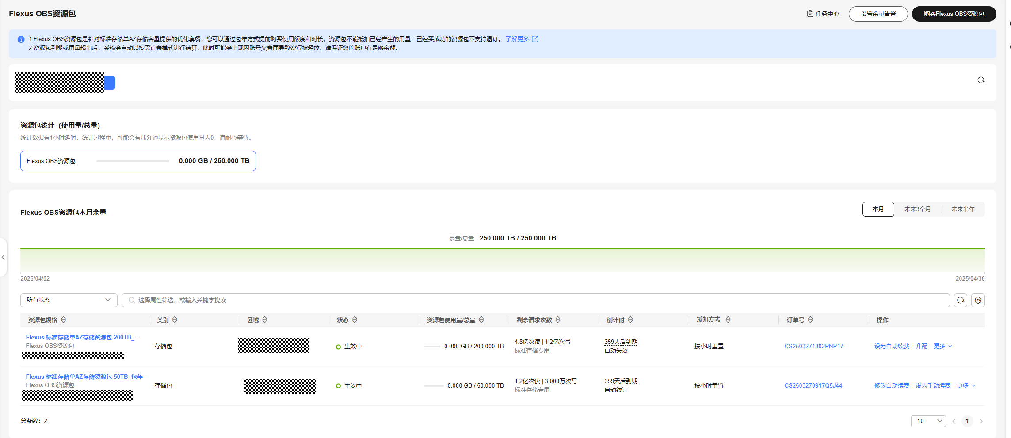Click the magnifier icon in the search field
This screenshot has height=438, width=1011.
[x=131, y=300]
